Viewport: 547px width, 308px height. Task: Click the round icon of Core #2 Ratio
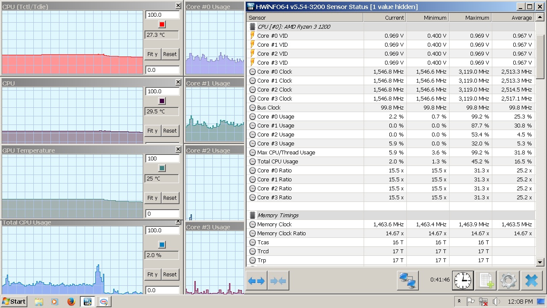point(253,188)
